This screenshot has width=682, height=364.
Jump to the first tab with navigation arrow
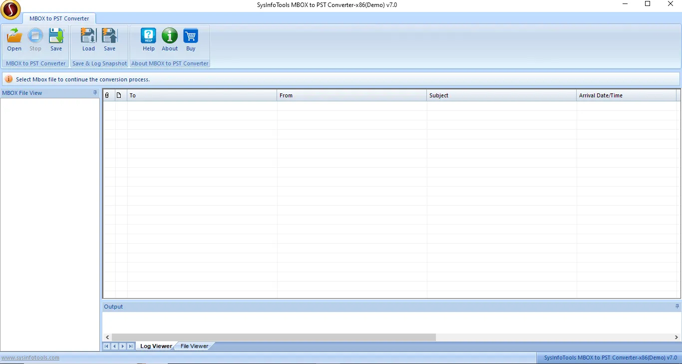pos(107,346)
